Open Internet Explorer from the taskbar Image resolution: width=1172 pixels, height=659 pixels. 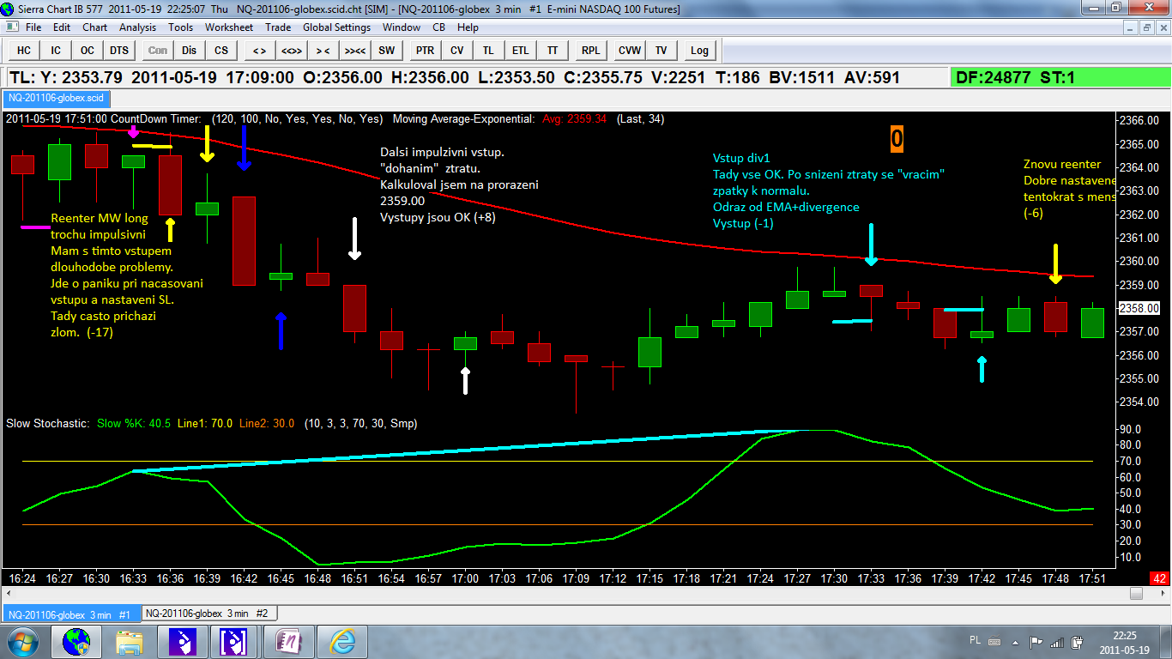342,641
